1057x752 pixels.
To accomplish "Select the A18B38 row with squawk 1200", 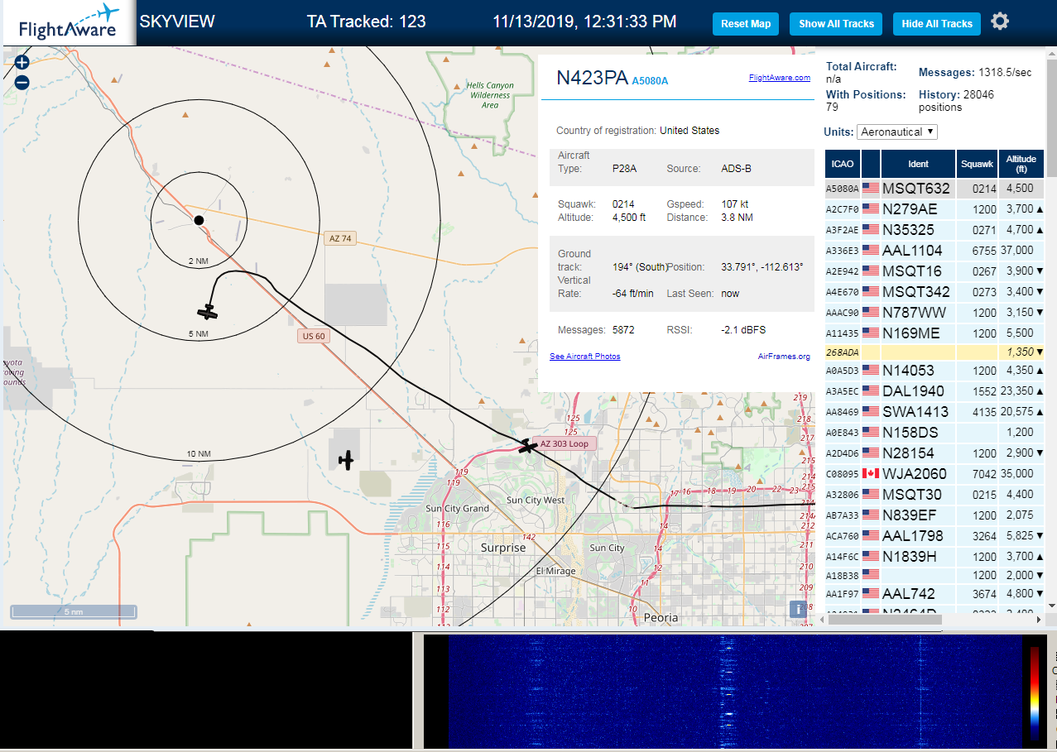I will [x=935, y=575].
